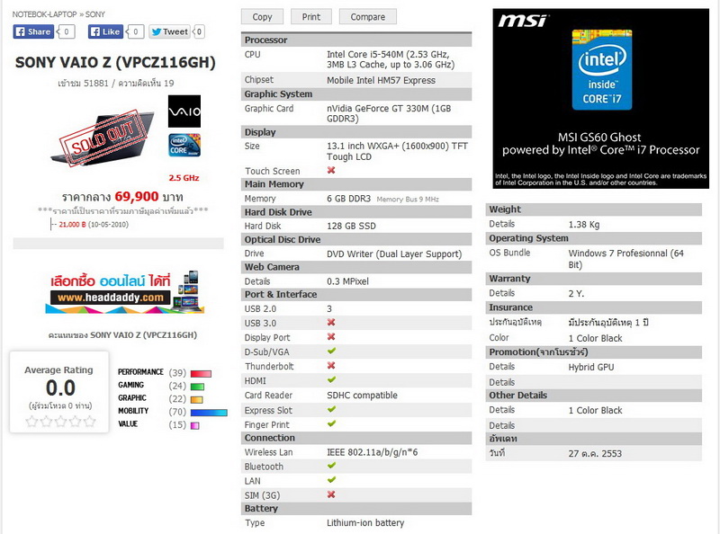Click the SDHC compatible card reader value

(362, 395)
